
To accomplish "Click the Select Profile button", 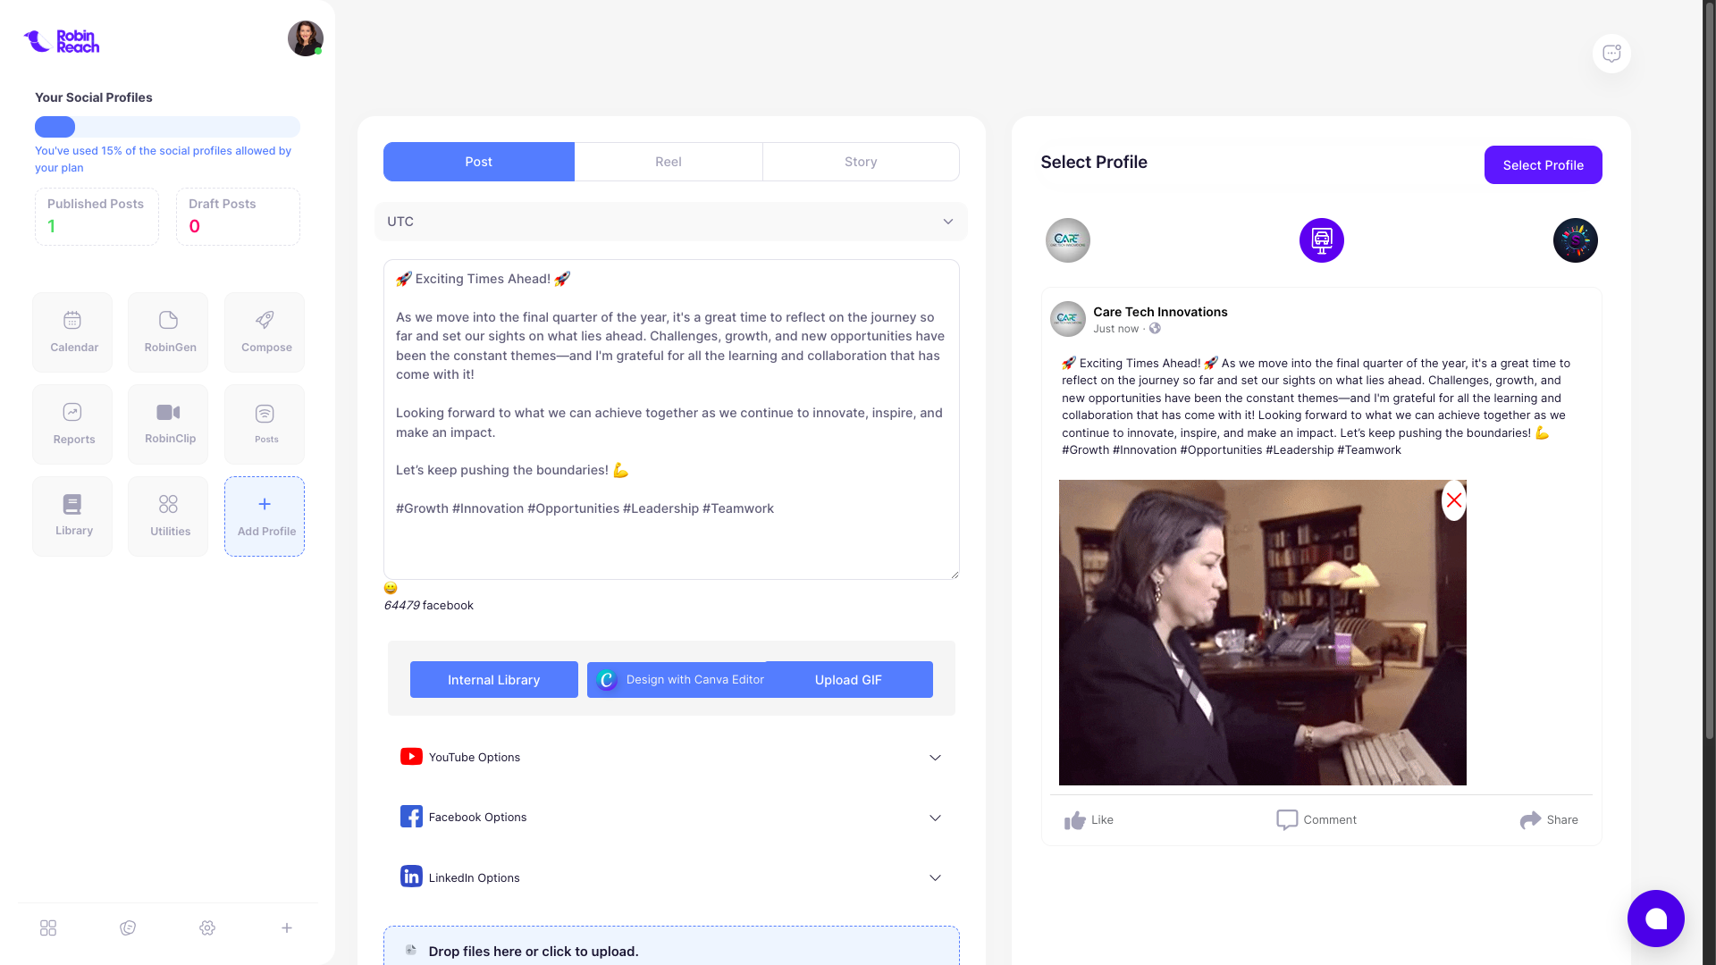I will [1544, 165].
